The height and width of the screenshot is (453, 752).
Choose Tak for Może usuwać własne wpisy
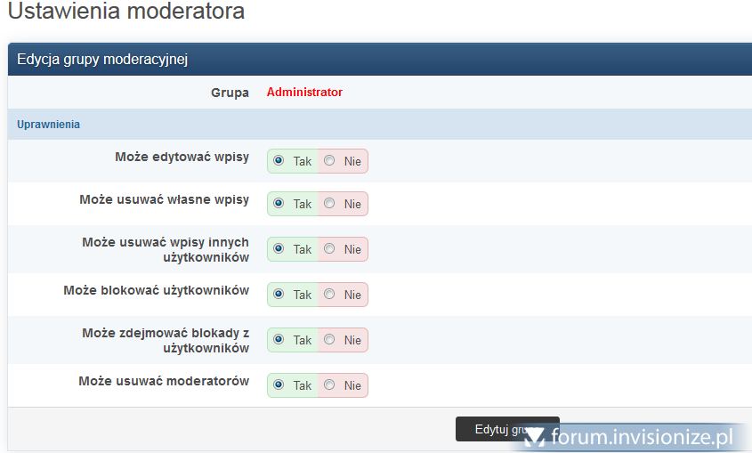click(279, 204)
